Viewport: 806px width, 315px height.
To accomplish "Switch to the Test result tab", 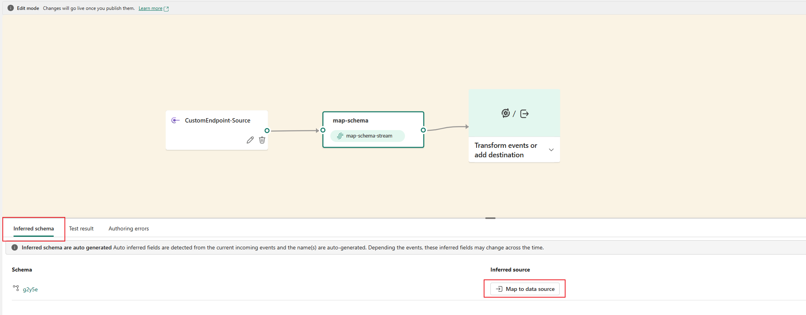I will 81,228.
